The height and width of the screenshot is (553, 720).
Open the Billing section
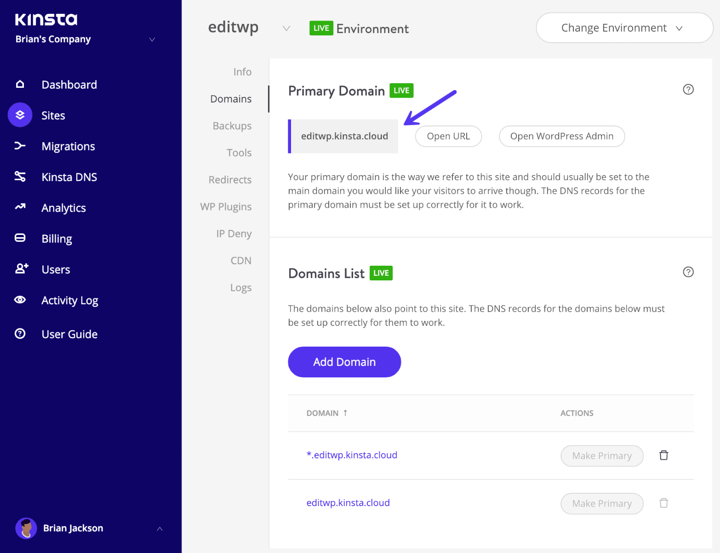click(x=57, y=238)
